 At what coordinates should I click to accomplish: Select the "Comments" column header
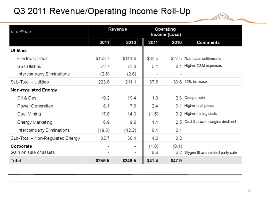208,43
